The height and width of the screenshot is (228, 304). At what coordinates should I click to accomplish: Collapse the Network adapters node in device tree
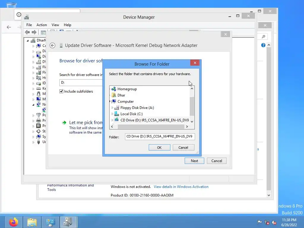pos(33,105)
